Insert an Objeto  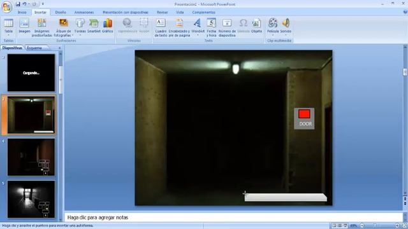tap(256, 26)
